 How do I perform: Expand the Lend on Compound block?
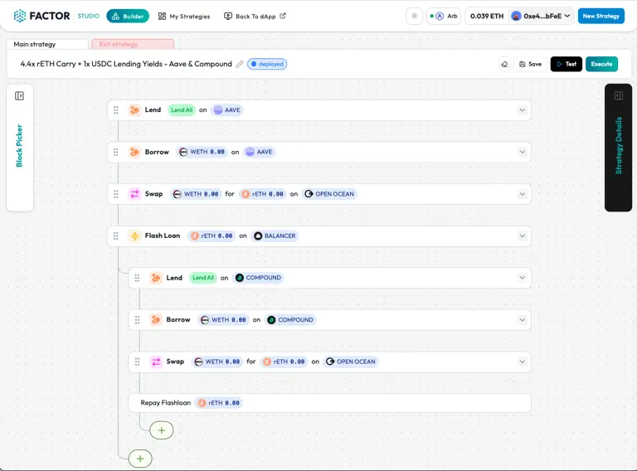coord(522,278)
